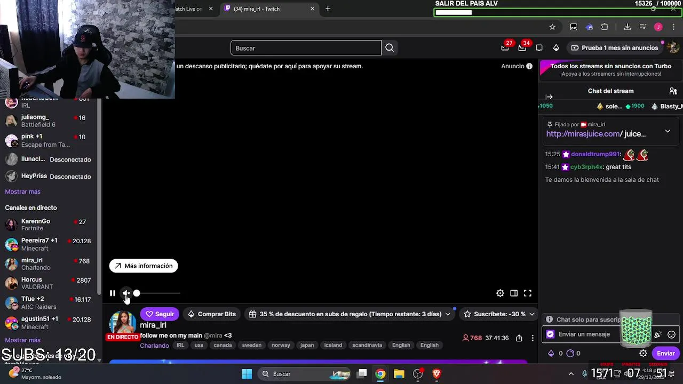Viewport: 683px width, 384px height.
Task: Click the Más información button
Action: pyautogui.click(x=144, y=266)
